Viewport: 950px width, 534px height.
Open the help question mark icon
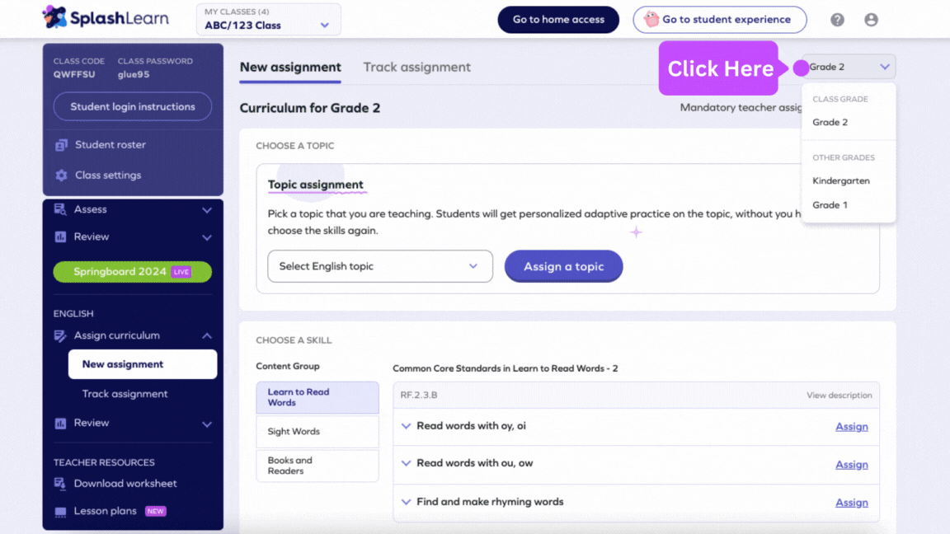[837, 20]
